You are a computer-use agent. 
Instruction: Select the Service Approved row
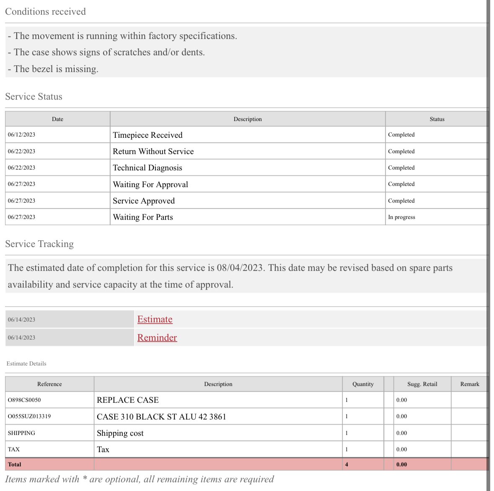click(x=143, y=201)
